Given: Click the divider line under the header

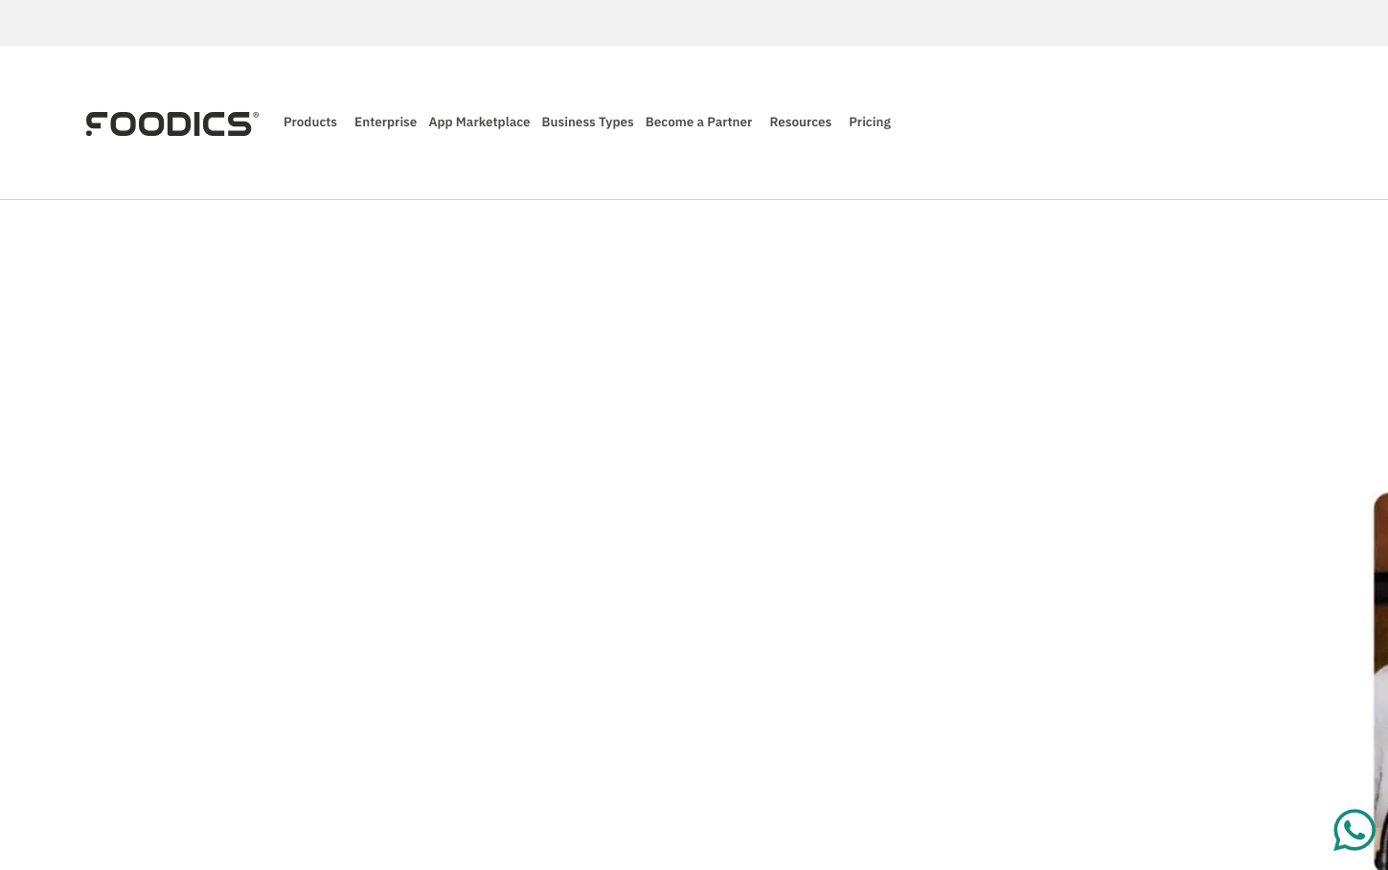Looking at the screenshot, I should coord(694,199).
